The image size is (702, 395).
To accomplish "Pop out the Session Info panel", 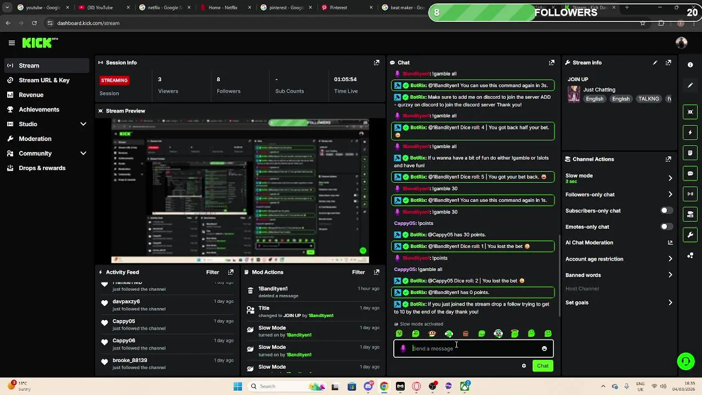I will (376, 63).
